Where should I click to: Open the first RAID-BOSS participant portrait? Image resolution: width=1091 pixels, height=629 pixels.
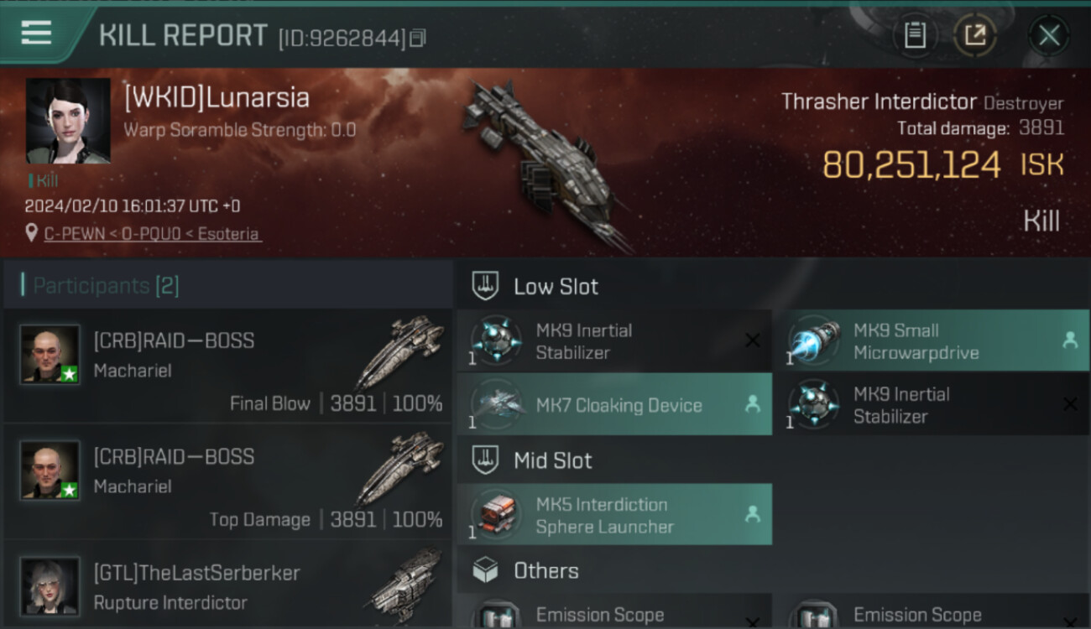(50, 354)
